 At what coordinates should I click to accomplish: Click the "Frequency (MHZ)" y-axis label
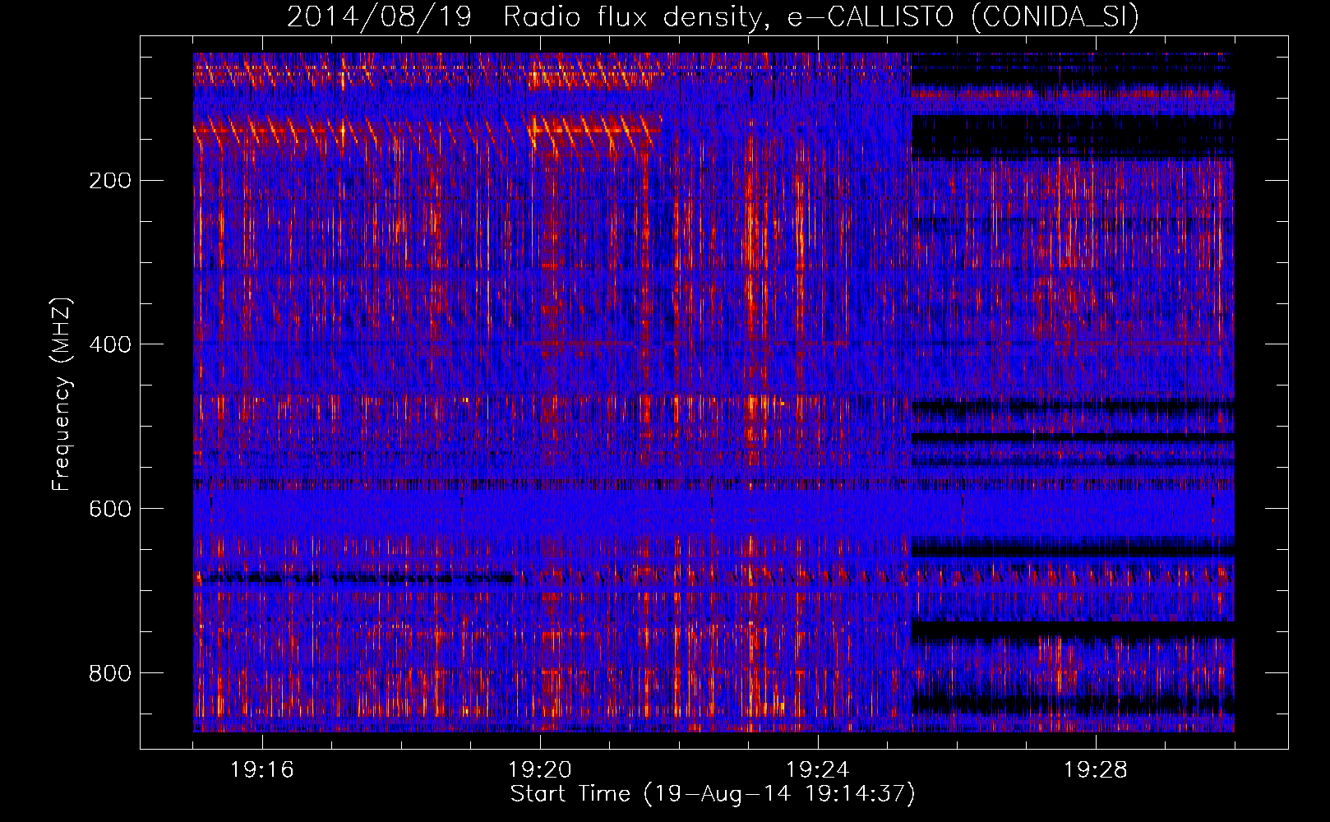pos(62,395)
